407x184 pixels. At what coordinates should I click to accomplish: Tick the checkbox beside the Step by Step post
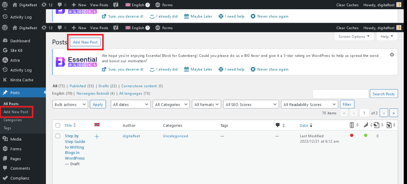pos(58,136)
